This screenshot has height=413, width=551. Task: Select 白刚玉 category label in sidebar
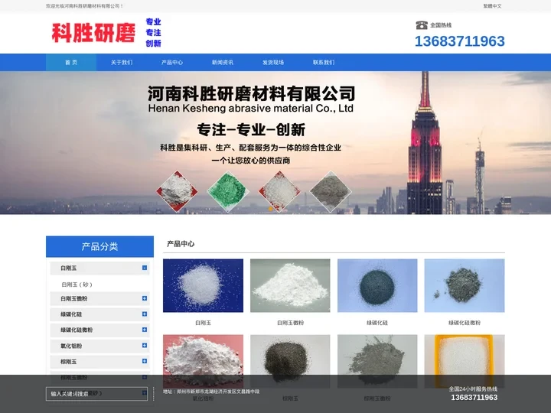click(69, 268)
